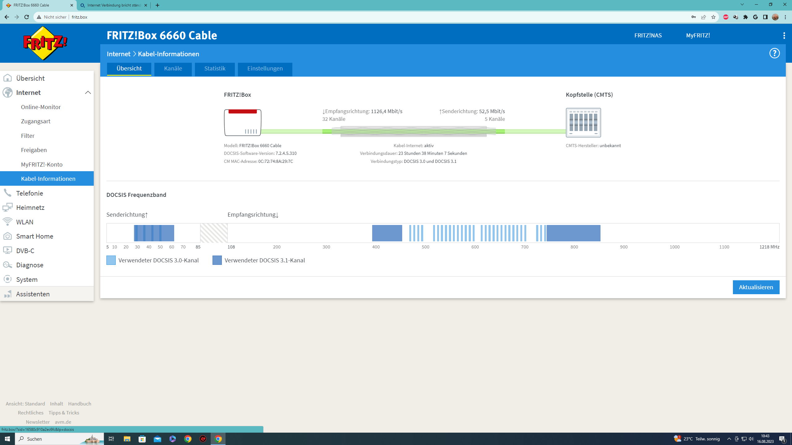Image resolution: width=792 pixels, height=445 pixels.
Task: Click the Heimnetz network icon
Action: click(7, 207)
